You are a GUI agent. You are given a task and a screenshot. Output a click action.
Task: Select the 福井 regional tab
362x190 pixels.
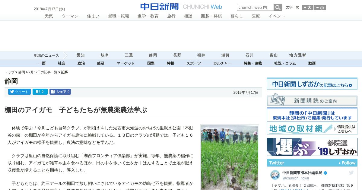pyautogui.click(x=201, y=55)
